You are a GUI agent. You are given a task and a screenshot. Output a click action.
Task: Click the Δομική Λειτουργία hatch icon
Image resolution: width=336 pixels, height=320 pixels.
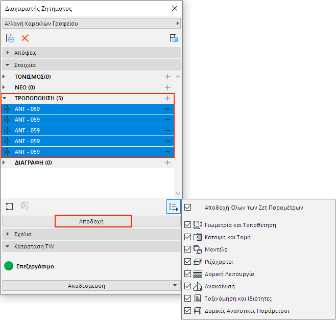[198, 274]
